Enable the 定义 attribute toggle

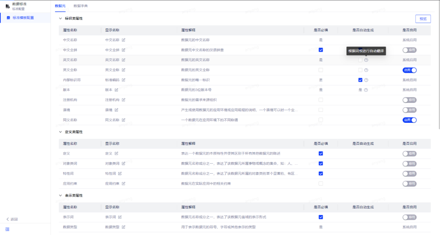tap(409, 154)
